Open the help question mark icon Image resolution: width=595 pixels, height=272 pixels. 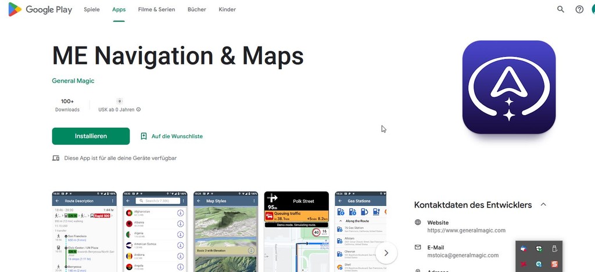(x=579, y=9)
